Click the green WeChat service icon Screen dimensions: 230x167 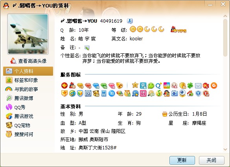(x=151, y=85)
